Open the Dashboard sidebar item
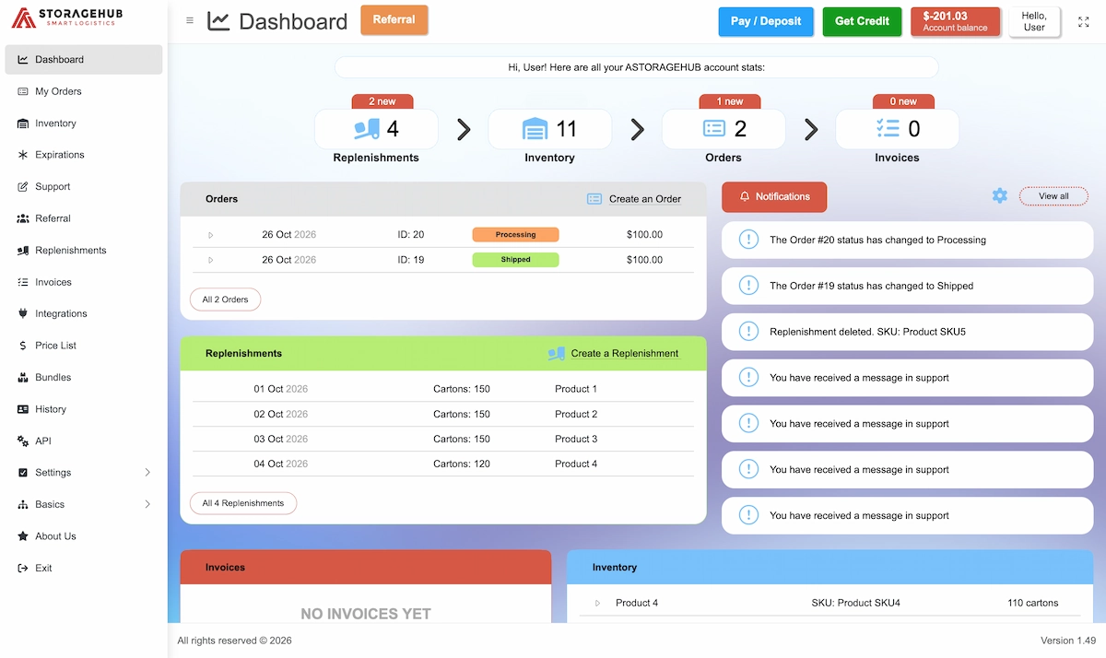This screenshot has height=658, width=1106. (84, 60)
